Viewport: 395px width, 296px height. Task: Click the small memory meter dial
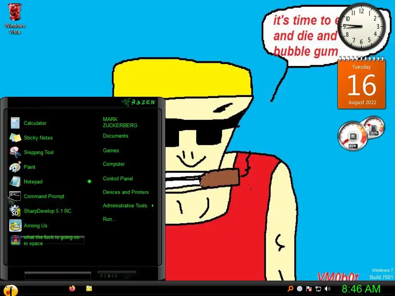[373, 128]
